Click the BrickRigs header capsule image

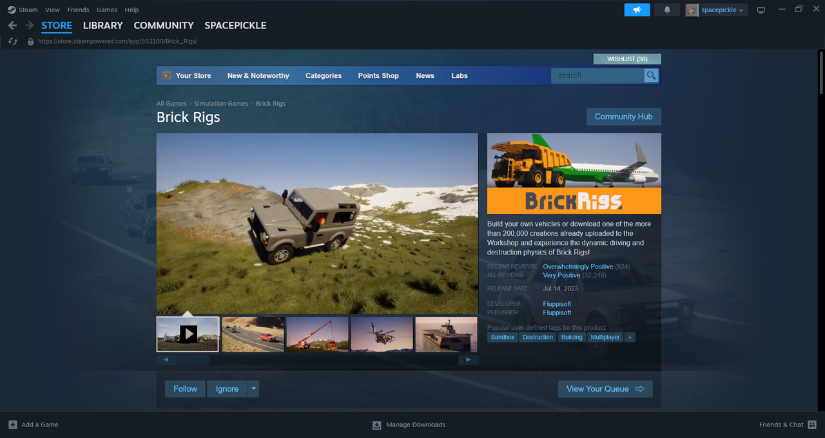(x=574, y=173)
